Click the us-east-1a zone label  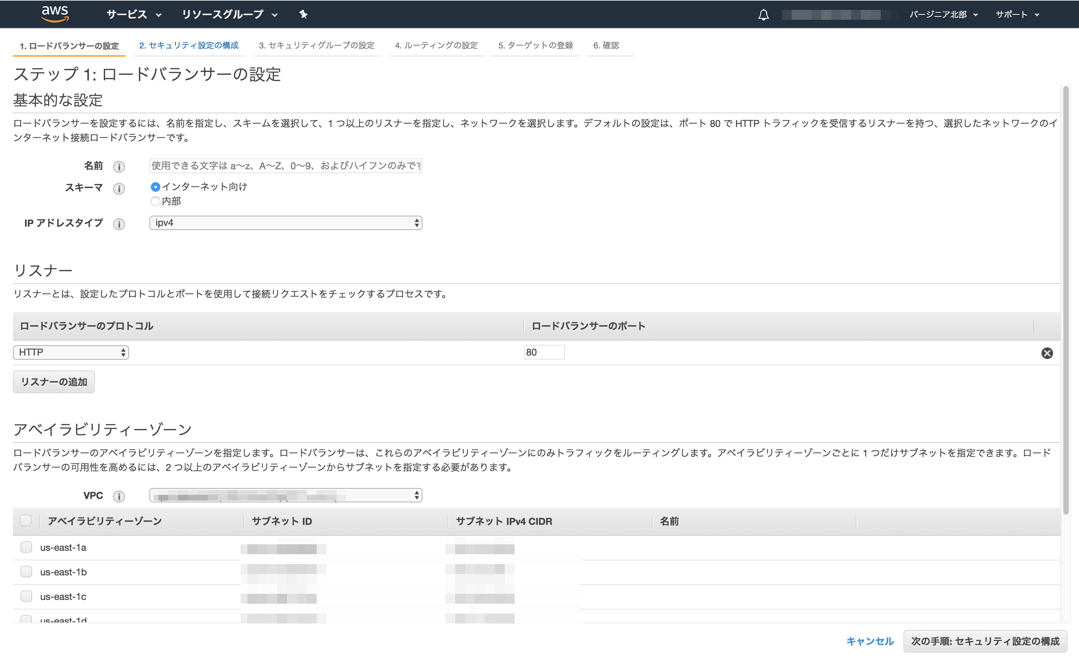click(x=63, y=547)
